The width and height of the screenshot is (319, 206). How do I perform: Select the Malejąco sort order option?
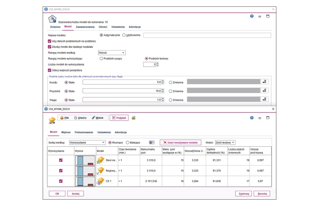128,142
